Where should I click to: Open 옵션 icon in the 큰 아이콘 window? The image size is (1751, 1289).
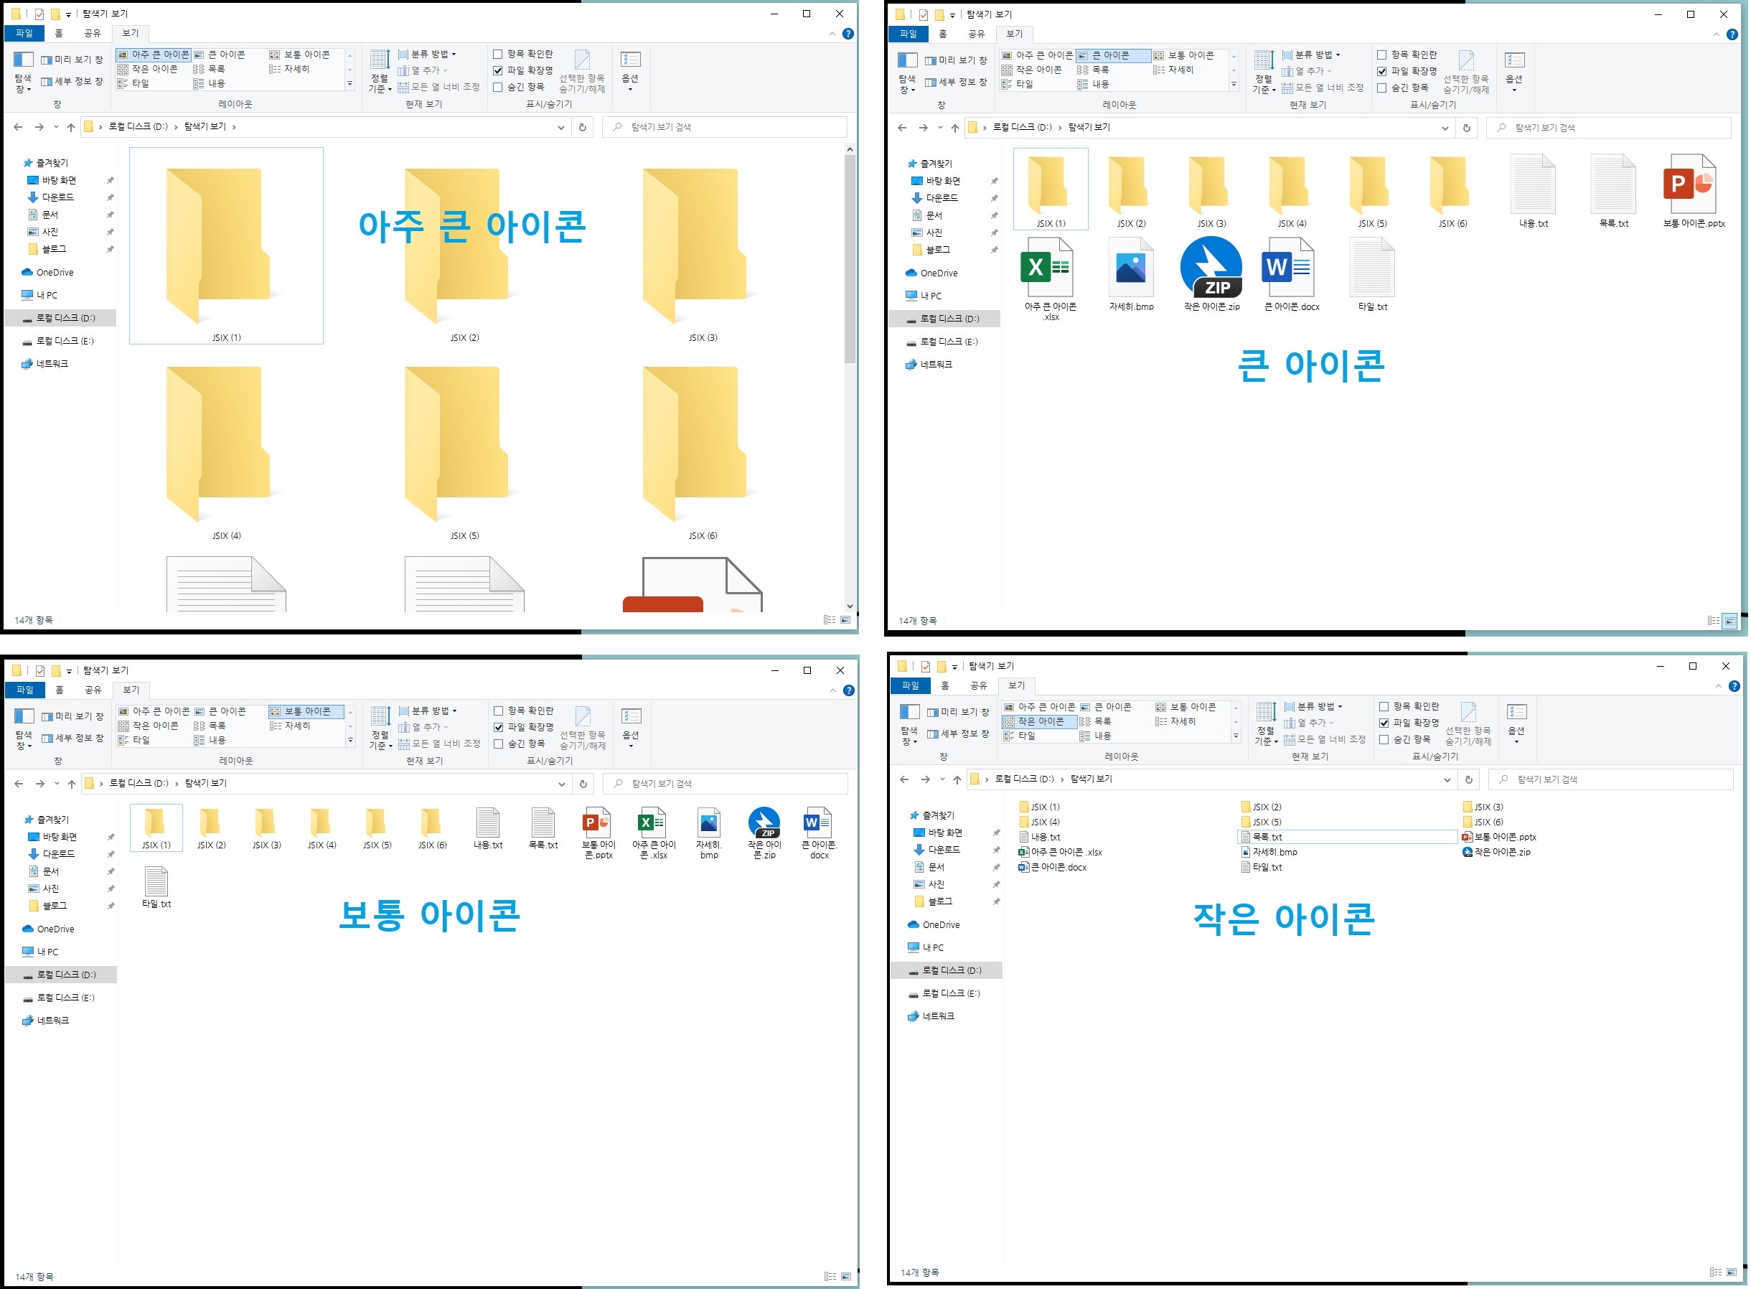(x=1514, y=69)
